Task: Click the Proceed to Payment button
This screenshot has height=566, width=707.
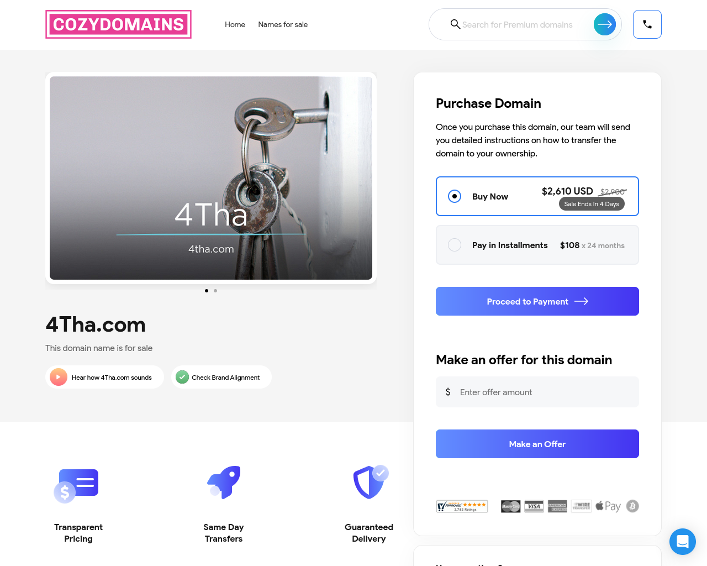Action: (x=537, y=301)
